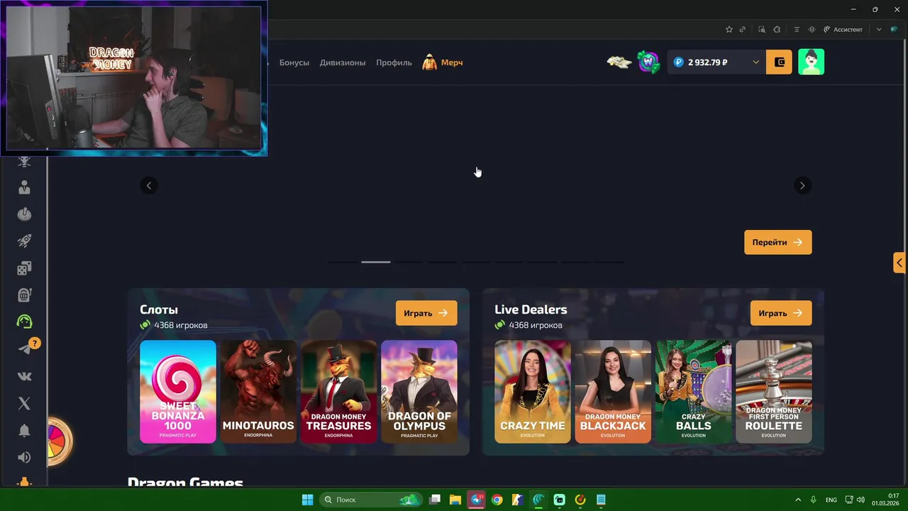Open the VK link in sidebar
Screen dimensions: 908x511
pos(24,376)
